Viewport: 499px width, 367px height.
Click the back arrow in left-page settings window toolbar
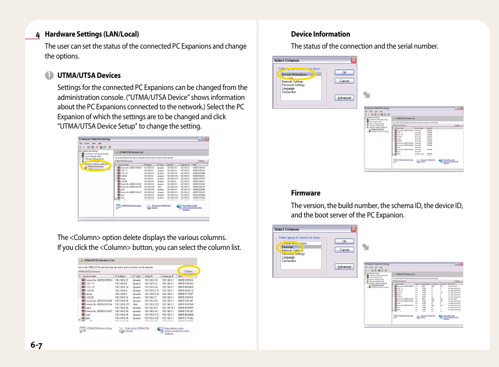click(x=80, y=147)
